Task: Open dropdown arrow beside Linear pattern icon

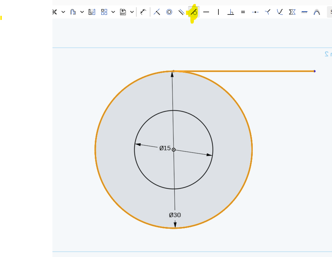Action: click(113, 12)
